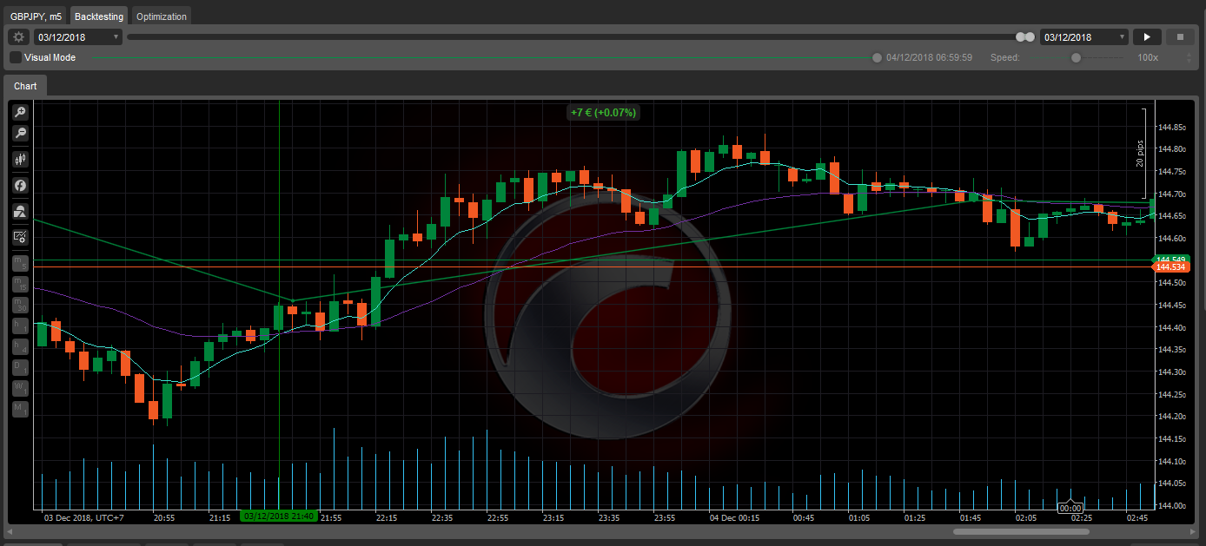
Task: Click the 03 Dec 2018, UTC+7 time label
Action: coord(84,517)
